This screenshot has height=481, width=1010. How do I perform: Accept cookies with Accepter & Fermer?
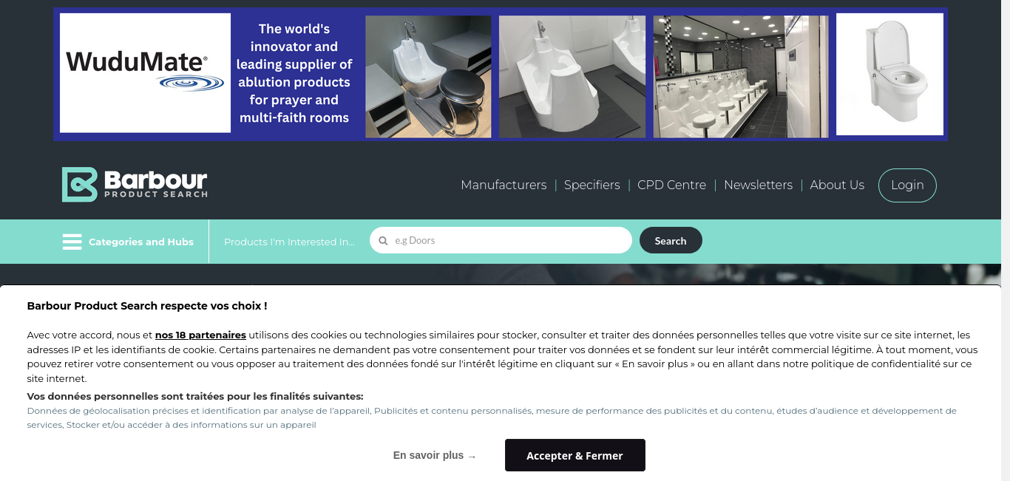pos(575,455)
